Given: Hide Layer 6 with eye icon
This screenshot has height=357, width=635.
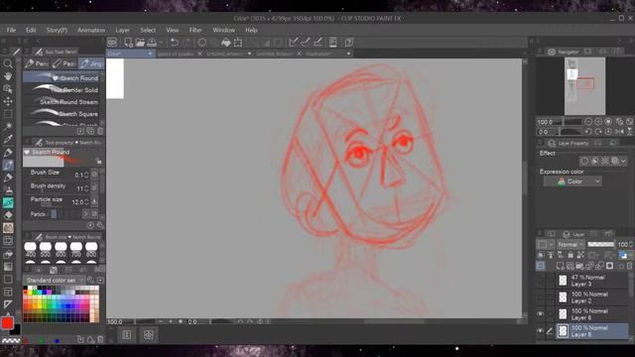Looking at the screenshot, I should click(540, 314).
